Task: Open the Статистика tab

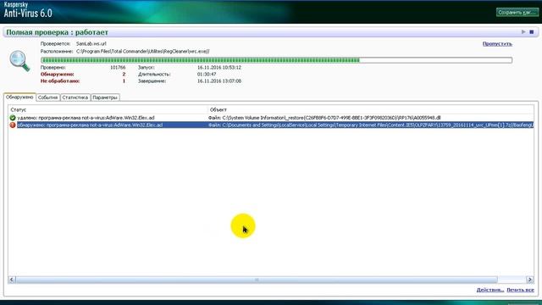Action: click(75, 97)
